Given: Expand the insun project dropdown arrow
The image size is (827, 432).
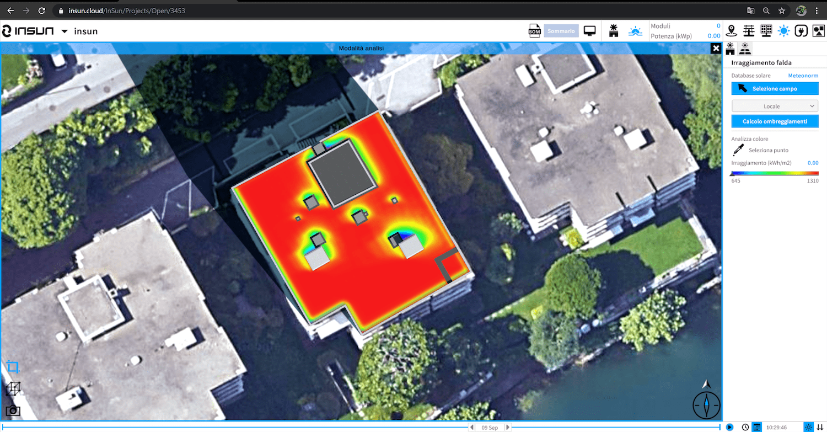Looking at the screenshot, I should (65, 31).
